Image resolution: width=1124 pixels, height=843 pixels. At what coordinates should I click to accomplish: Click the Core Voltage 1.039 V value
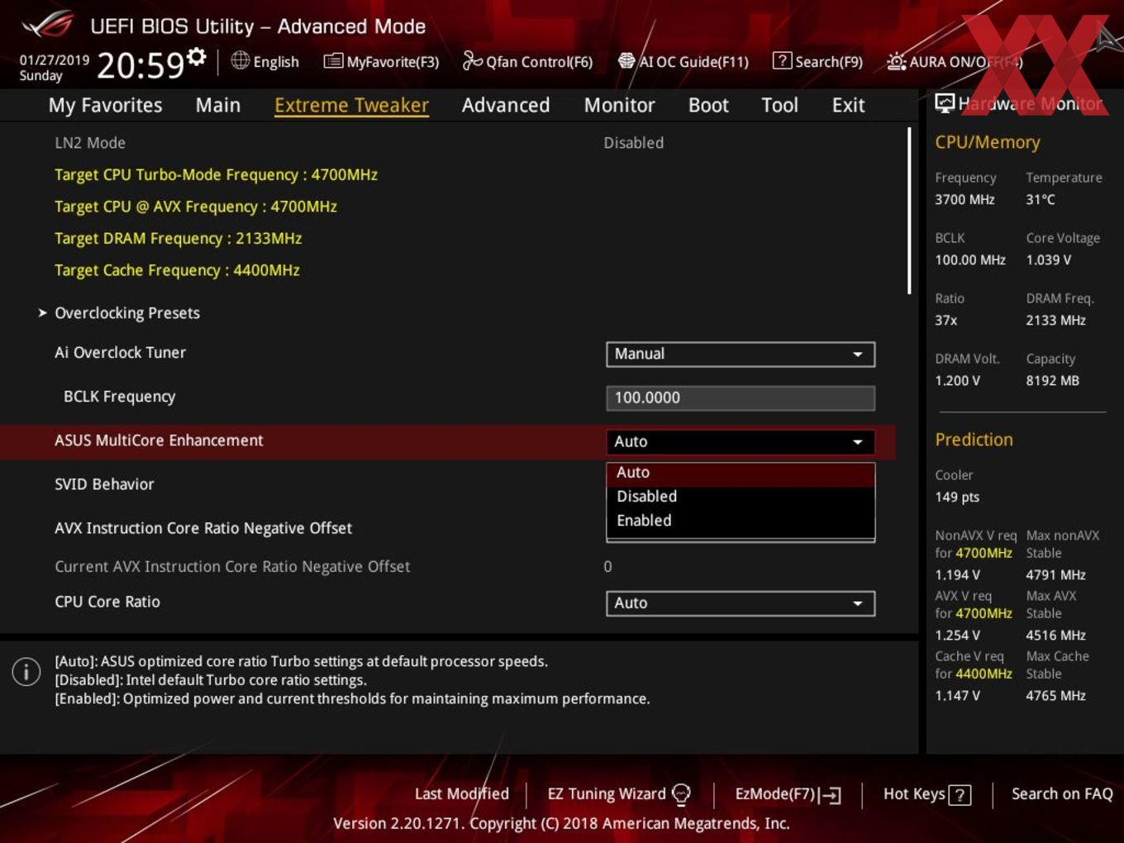click(x=1048, y=260)
